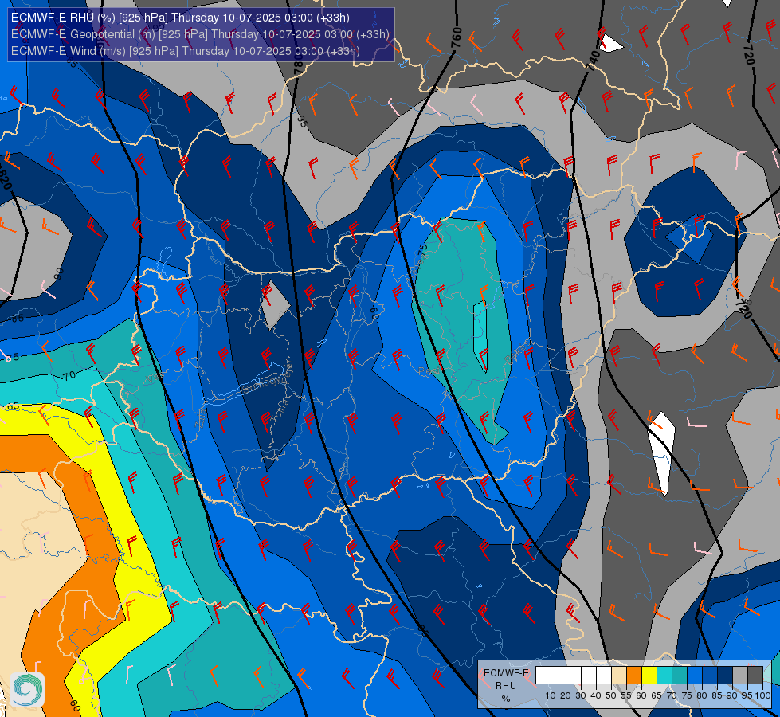Pick the beige 50–55 legend swatch
The image size is (780, 717).
[x=619, y=676]
